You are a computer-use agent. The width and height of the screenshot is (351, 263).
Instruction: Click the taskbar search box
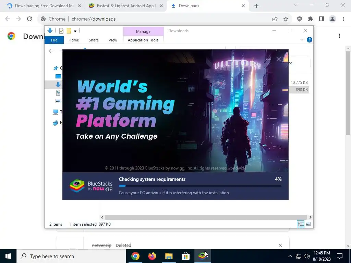(x=71, y=256)
